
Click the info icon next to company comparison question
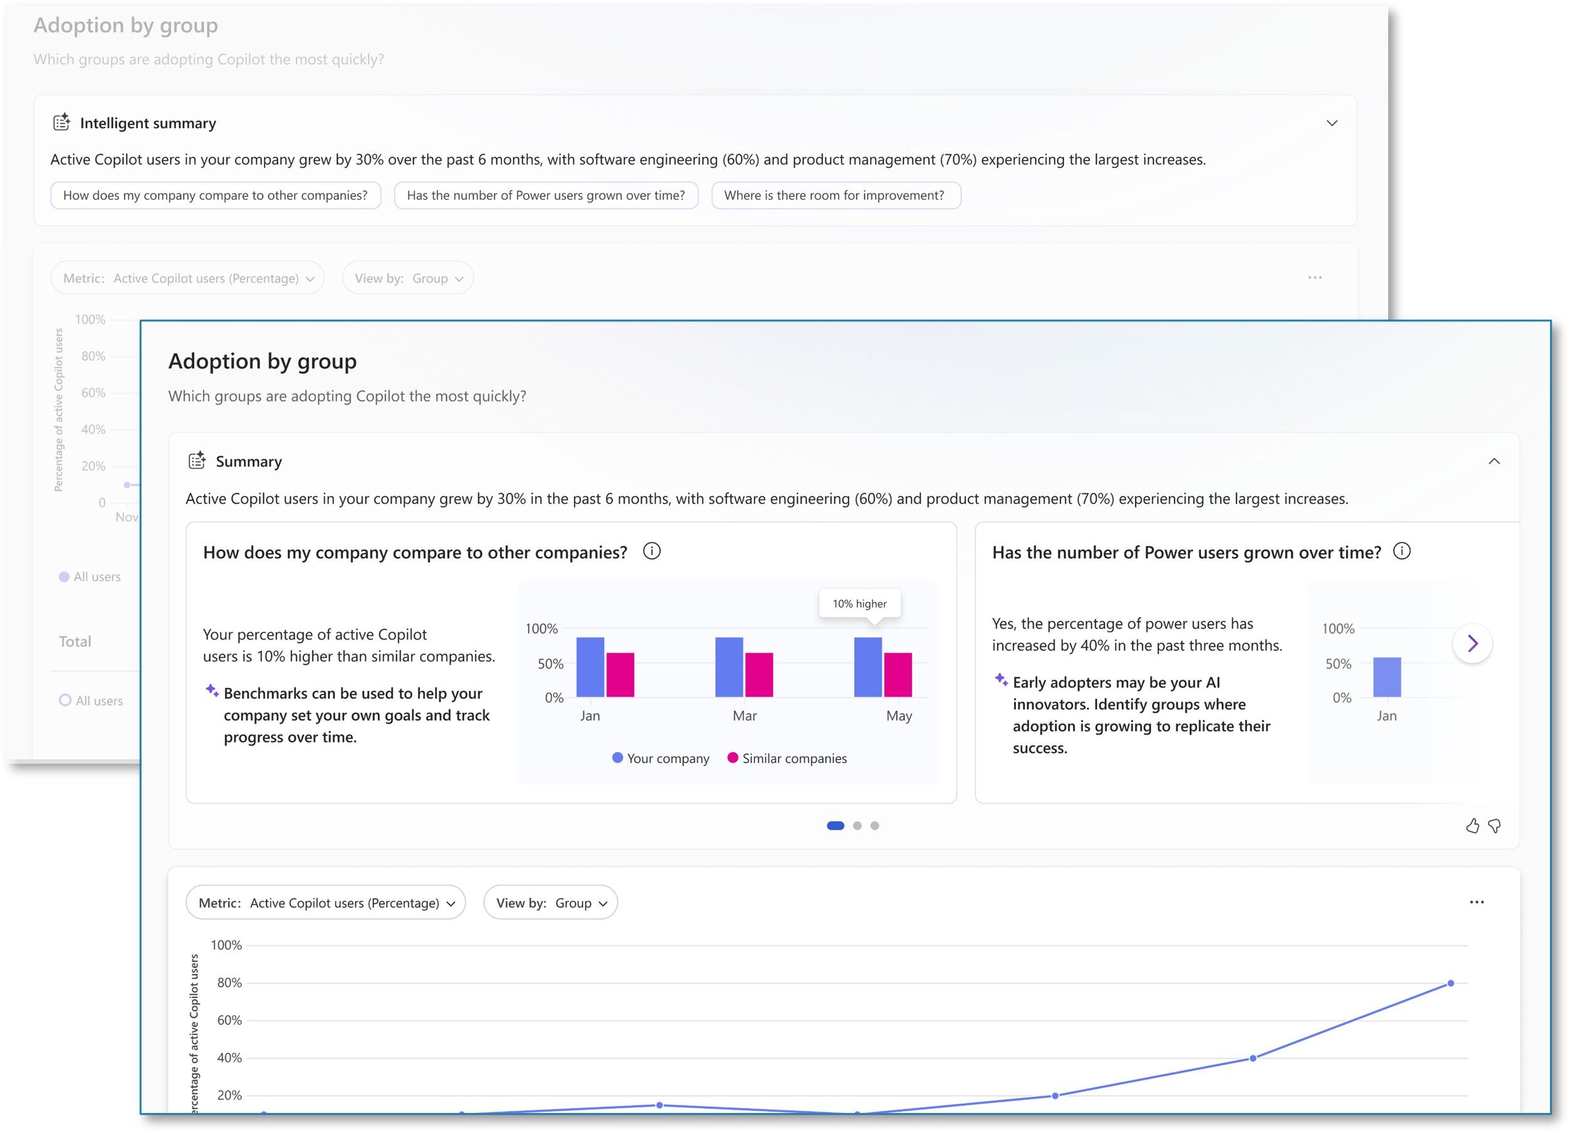(x=651, y=551)
